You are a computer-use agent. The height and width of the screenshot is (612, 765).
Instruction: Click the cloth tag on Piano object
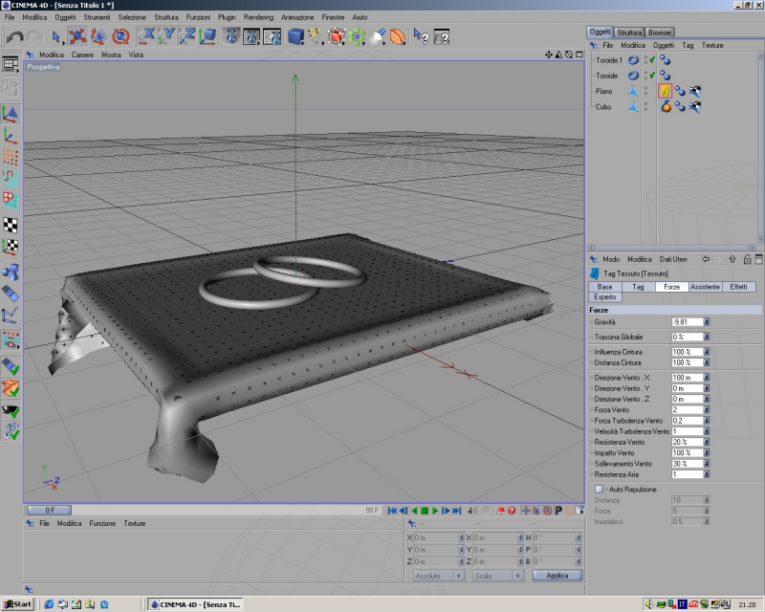(663, 91)
